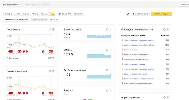Click drag handle of Посетители widget
The image size is (189, 100).
[x=53, y=29]
